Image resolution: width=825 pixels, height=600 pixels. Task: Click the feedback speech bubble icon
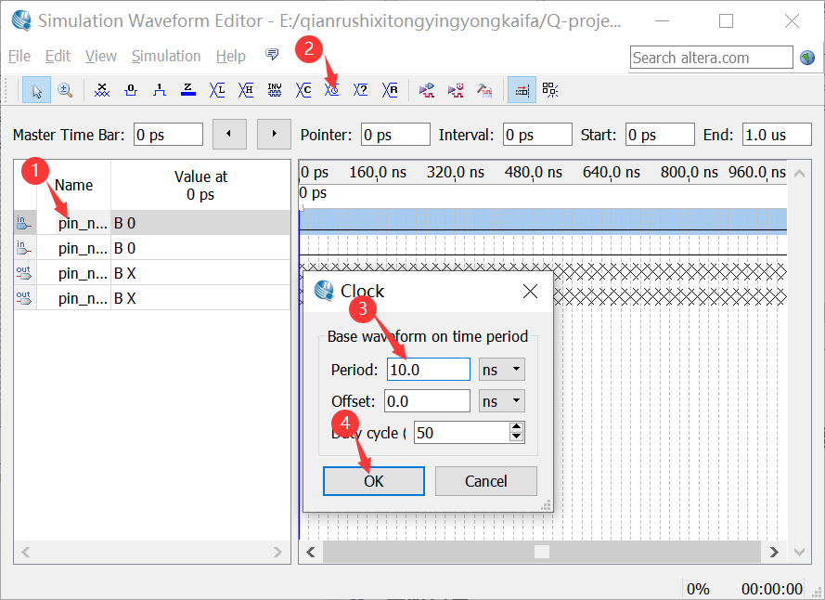pos(272,54)
